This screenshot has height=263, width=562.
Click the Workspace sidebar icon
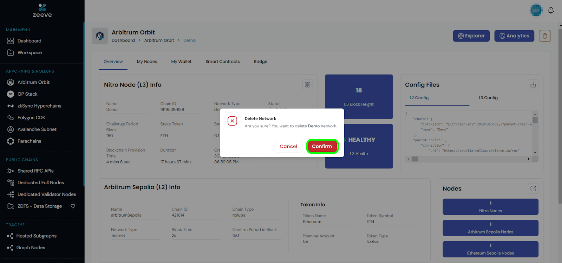[11, 53]
